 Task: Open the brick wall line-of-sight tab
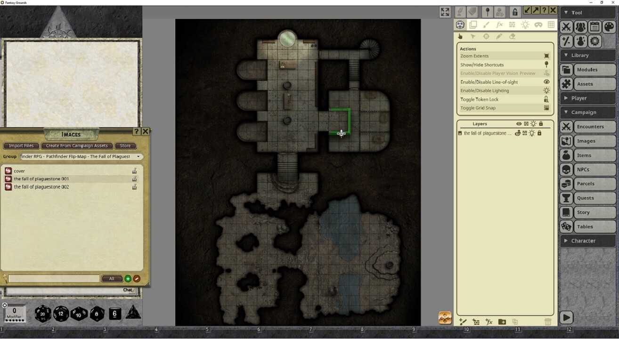pyautogui.click(x=512, y=25)
